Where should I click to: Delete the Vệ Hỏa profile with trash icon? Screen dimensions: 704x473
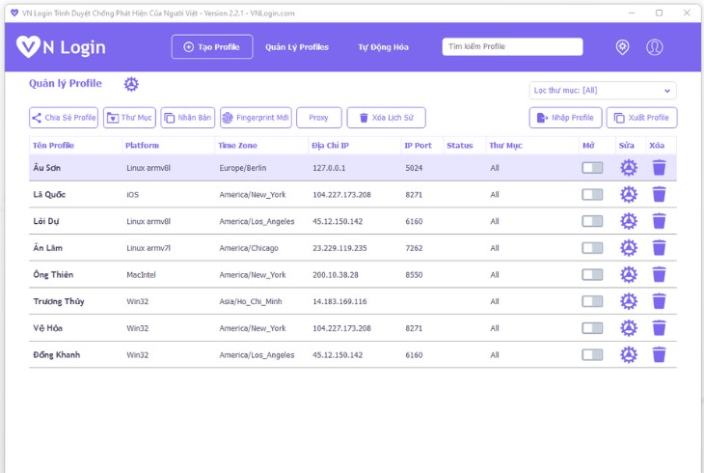point(659,328)
